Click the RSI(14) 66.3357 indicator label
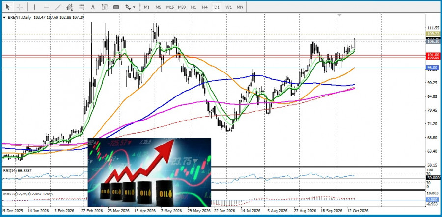Screen dimensions: 442x217 pos(18,170)
